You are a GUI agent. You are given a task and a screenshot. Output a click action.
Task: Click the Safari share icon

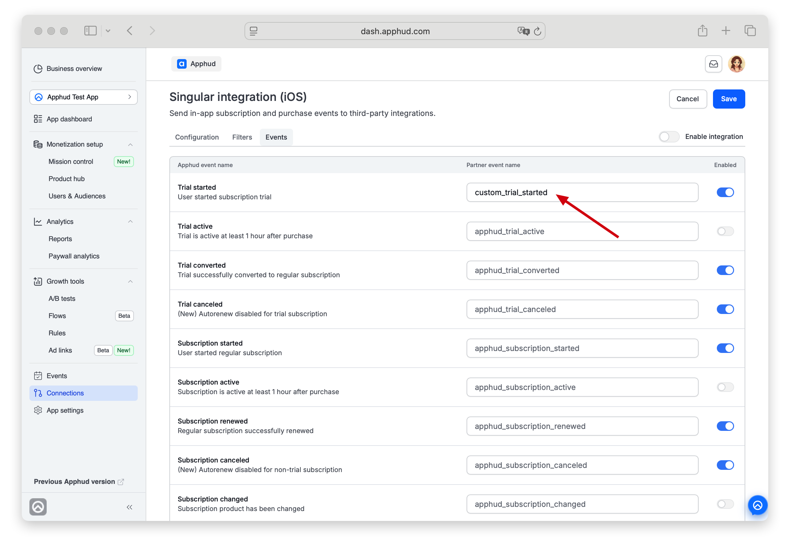coord(702,31)
